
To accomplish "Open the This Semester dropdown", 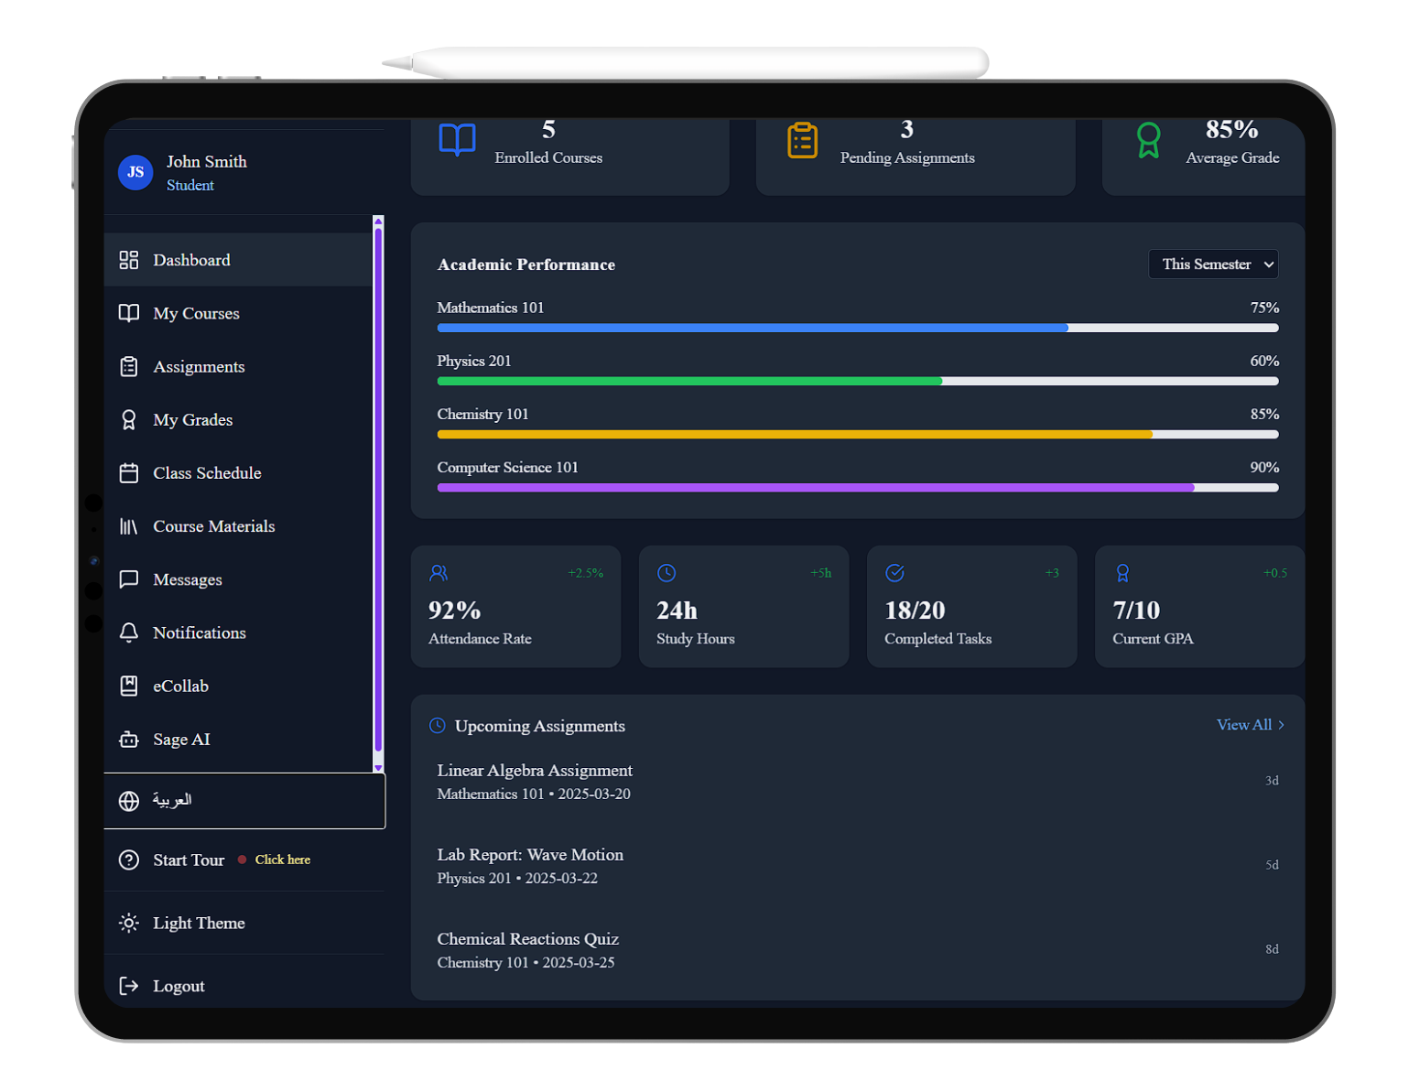I will click(x=1212, y=264).
